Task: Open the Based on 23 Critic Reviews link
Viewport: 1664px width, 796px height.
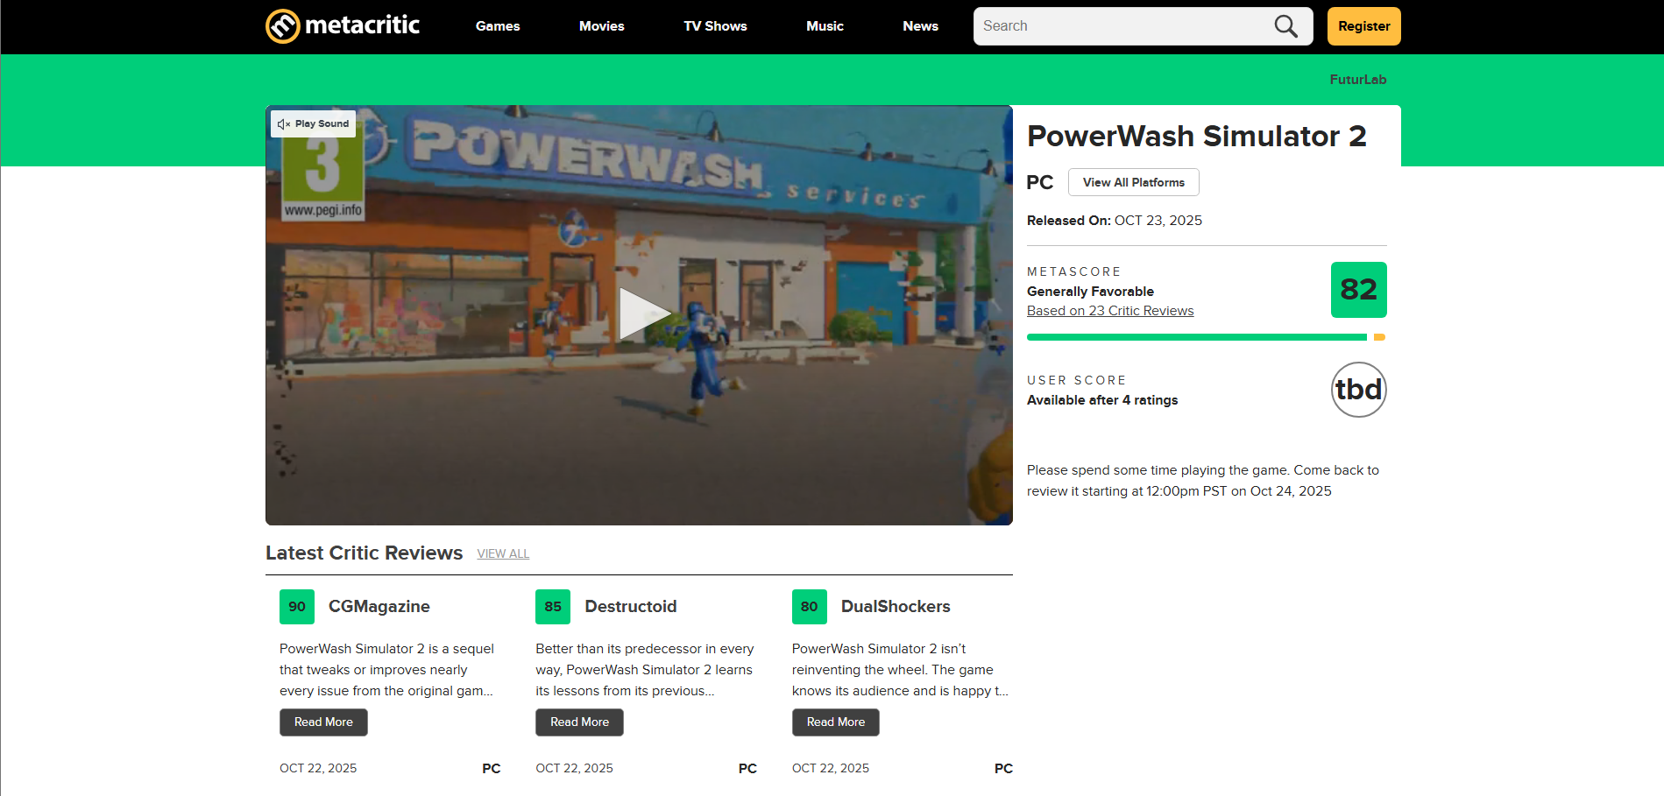Action: point(1109,311)
